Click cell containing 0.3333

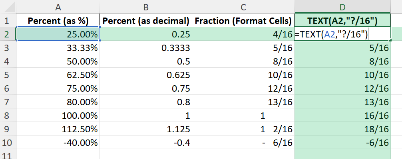tap(146, 47)
